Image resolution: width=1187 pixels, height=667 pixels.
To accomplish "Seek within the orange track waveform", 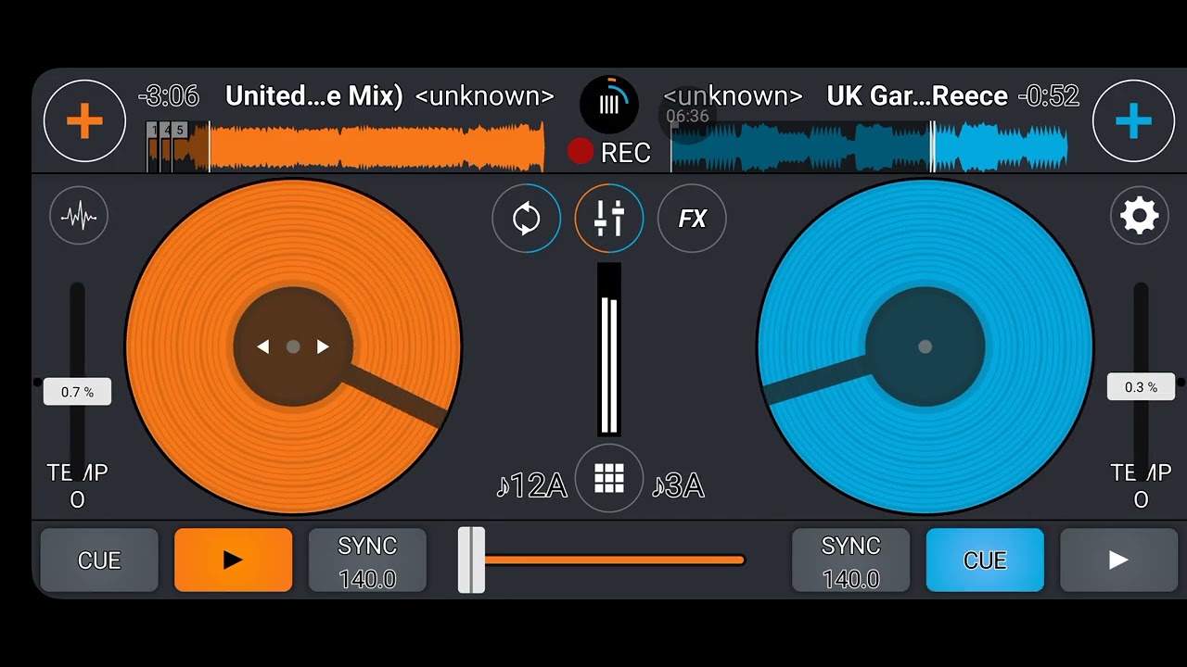I will tap(345, 146).
